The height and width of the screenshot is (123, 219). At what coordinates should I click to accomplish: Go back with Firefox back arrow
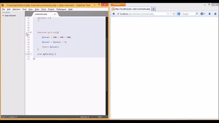pyautogui.click(x=114, y=14)
